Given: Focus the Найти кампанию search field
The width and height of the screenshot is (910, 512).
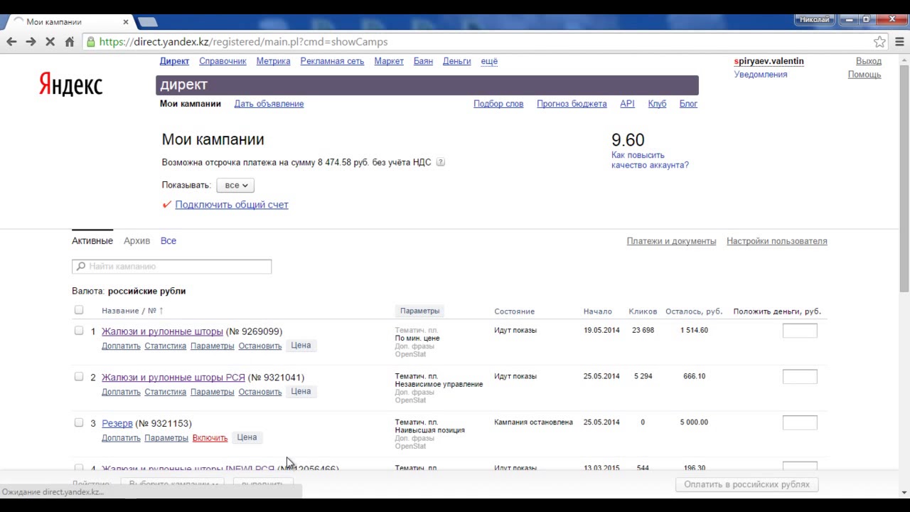Looking at the screenshot, I should 171,267.
